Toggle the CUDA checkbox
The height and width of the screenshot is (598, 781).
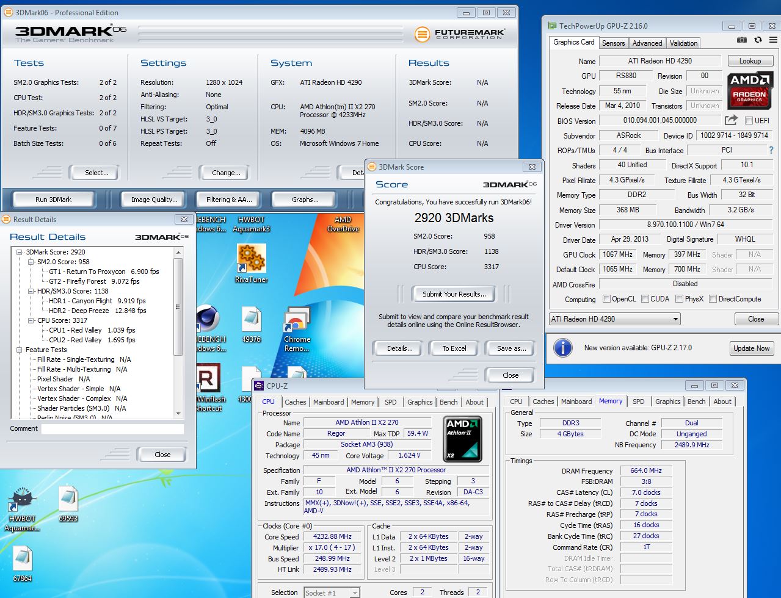[645, 299]
